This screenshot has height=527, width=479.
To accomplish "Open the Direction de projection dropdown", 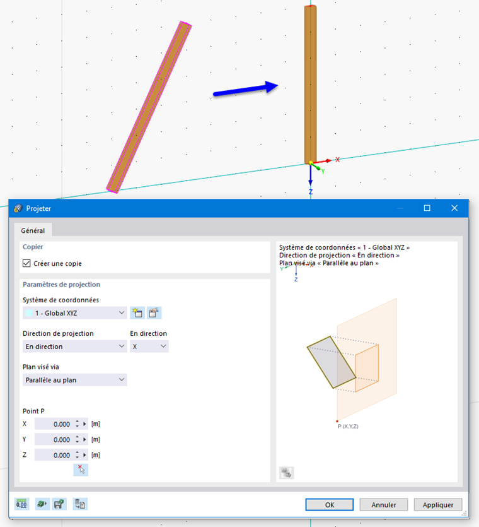I will 74,346.
